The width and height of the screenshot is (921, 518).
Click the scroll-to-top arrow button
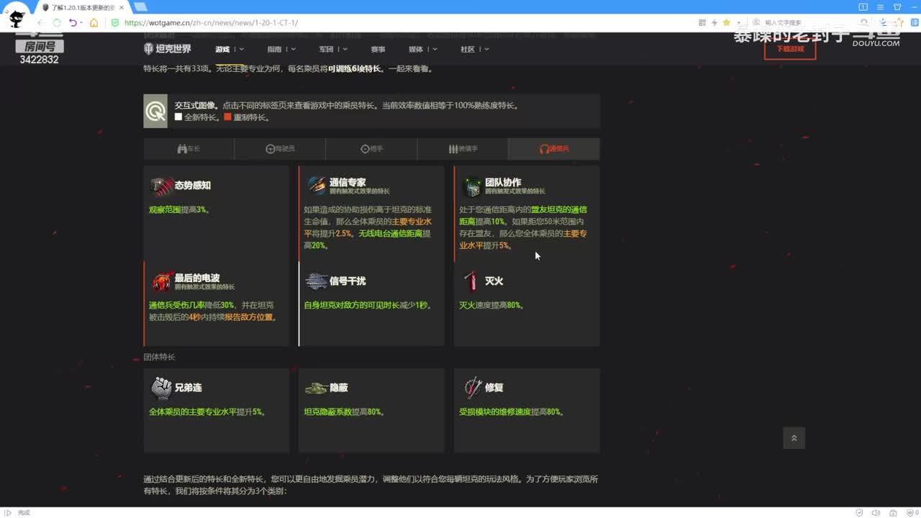coord(794,438)
